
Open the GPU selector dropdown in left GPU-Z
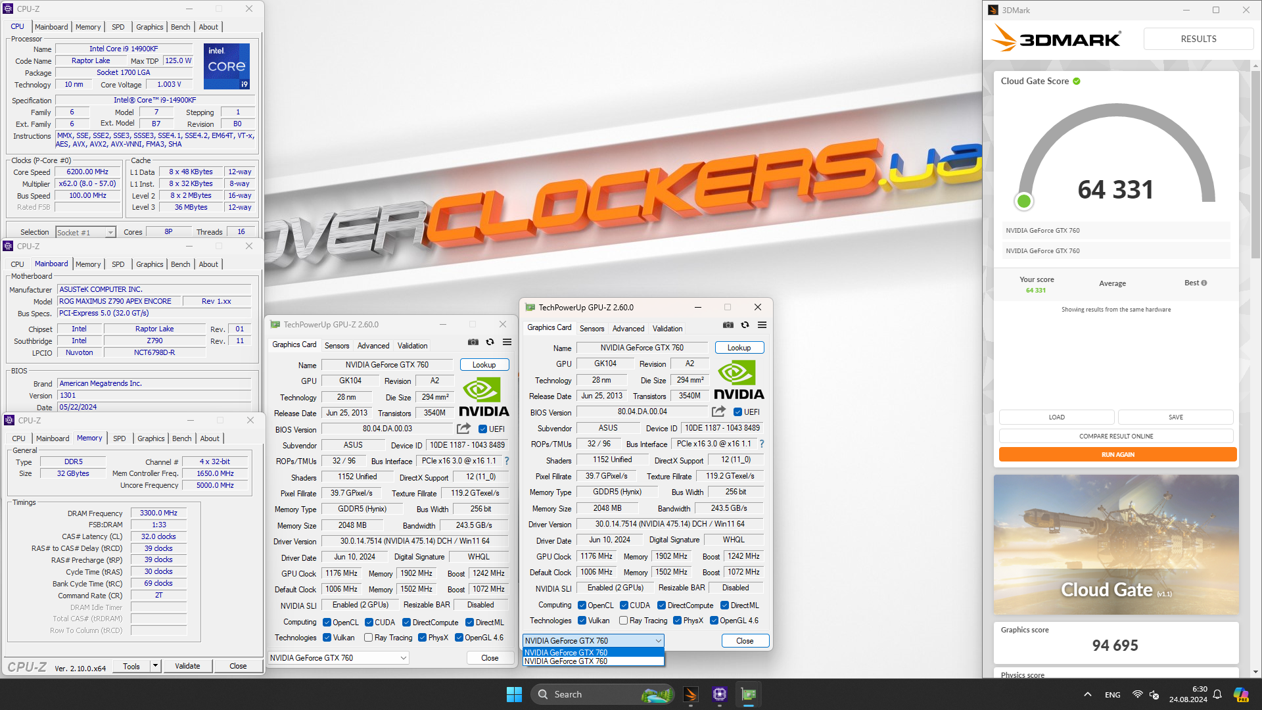(x=339, y=657)
